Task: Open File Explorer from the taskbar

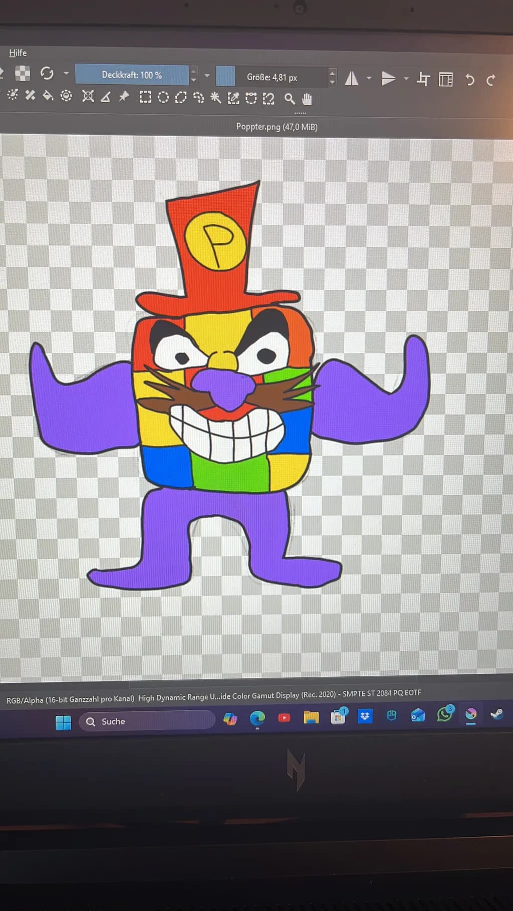Action: [x=311, y=717]
